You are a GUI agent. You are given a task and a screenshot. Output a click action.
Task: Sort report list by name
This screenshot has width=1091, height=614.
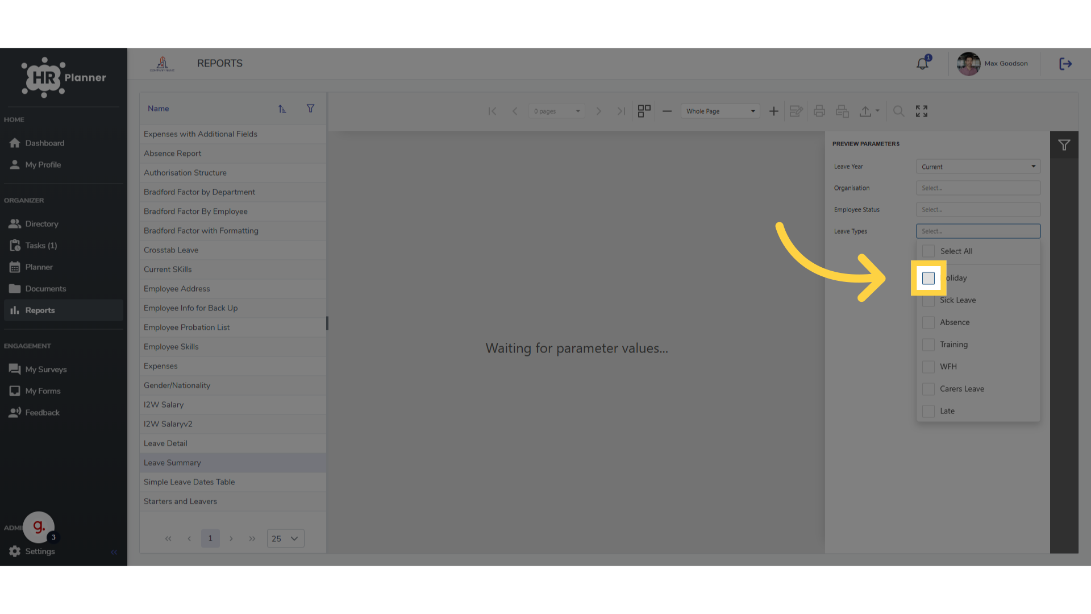click(x=282, y=109)
